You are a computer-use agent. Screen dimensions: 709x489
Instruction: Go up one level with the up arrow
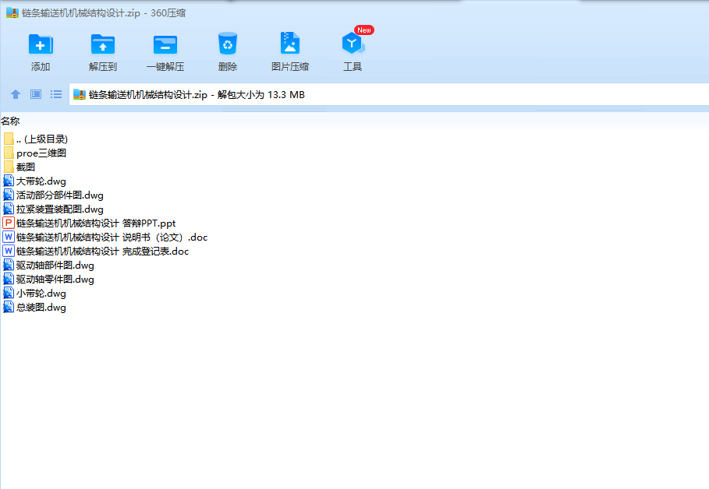[16, 94]
